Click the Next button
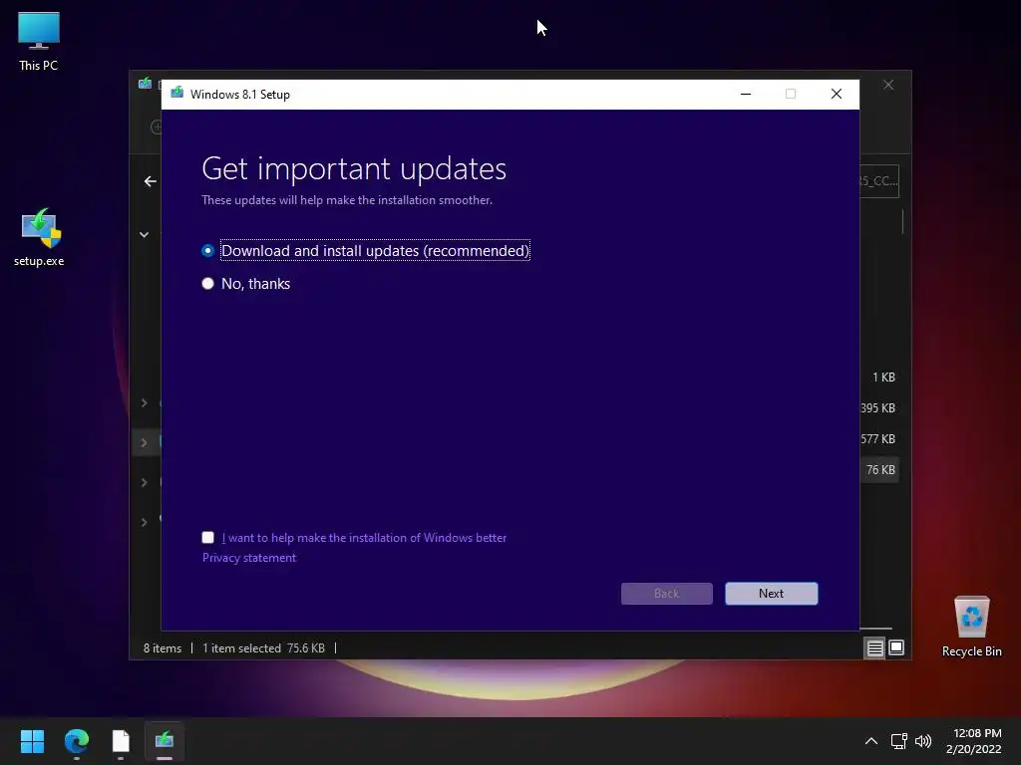Image resolution: width=1021 pixels, height=765 pixels. pyautogui.click(x=771, y=594)
